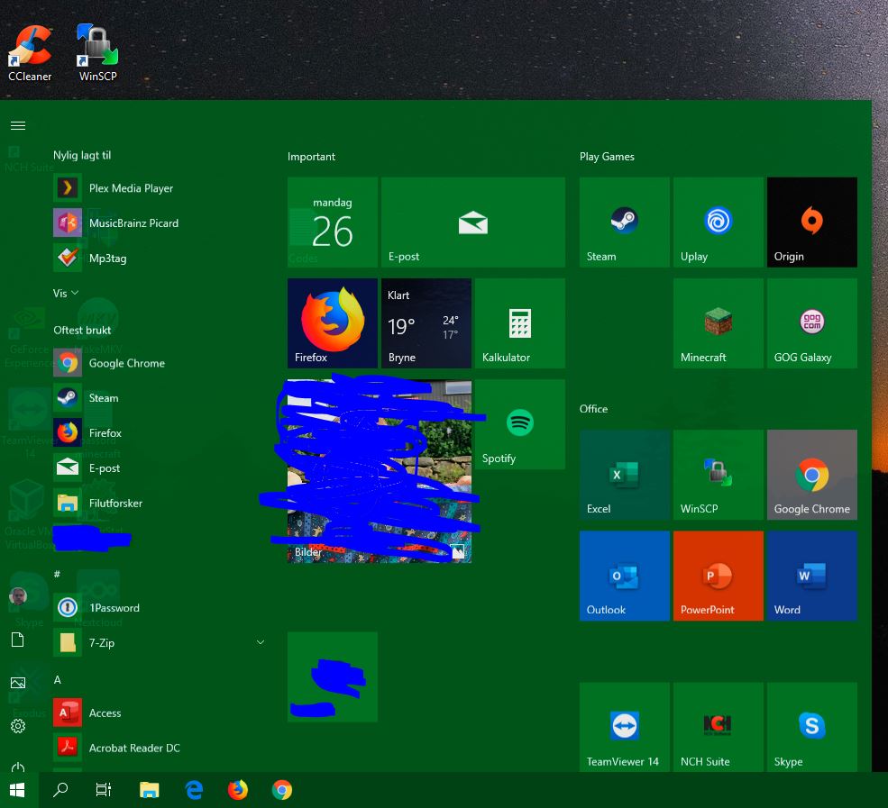The width and height of the screenshot is (888, 808).
Task: Open the Spotify tile
Action: pos(520,424)
